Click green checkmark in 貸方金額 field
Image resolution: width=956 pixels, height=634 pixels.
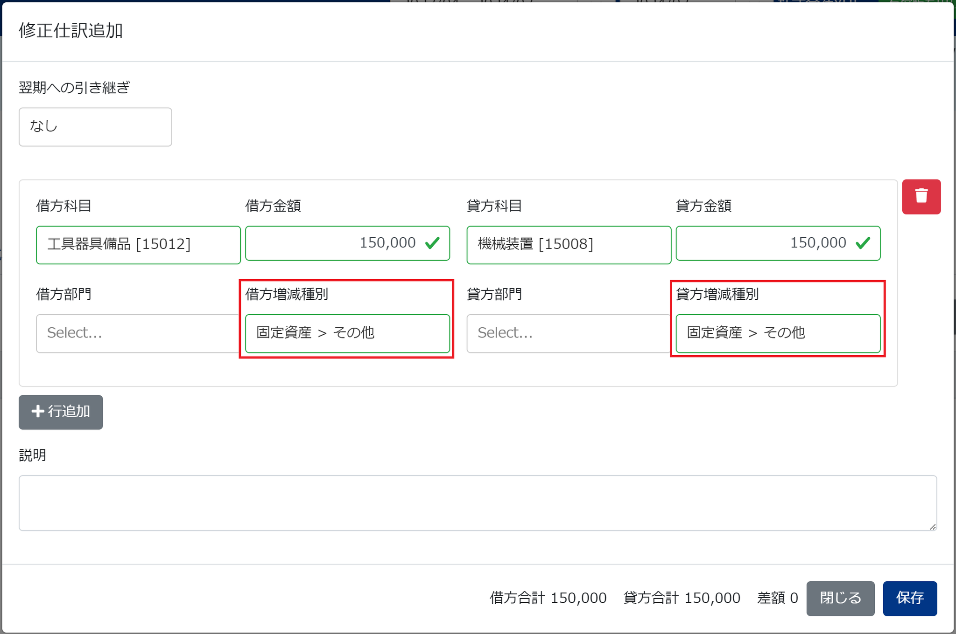pos(863,243)
